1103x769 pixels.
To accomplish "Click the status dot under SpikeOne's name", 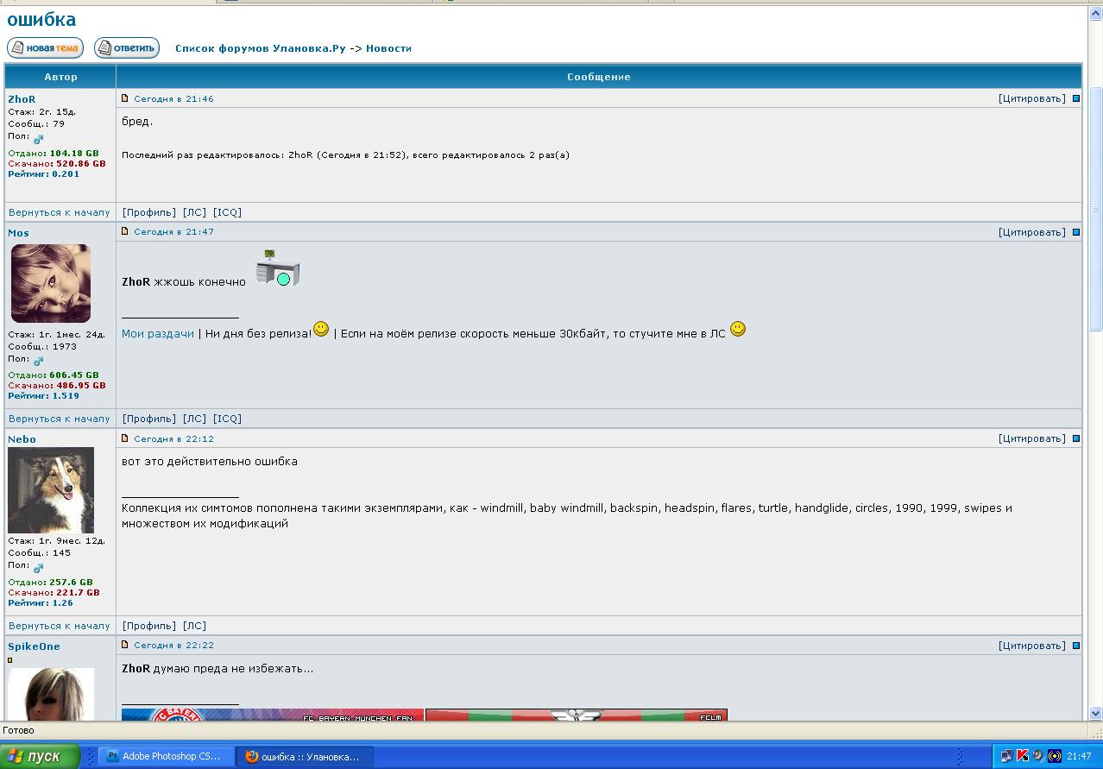I will 10,660.
